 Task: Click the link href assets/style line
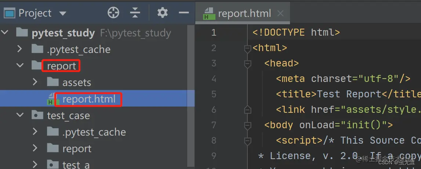click(x=348, y=109)
